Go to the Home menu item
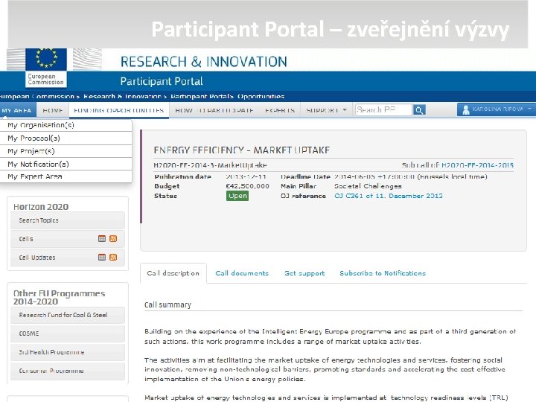 tap(53, 110)
